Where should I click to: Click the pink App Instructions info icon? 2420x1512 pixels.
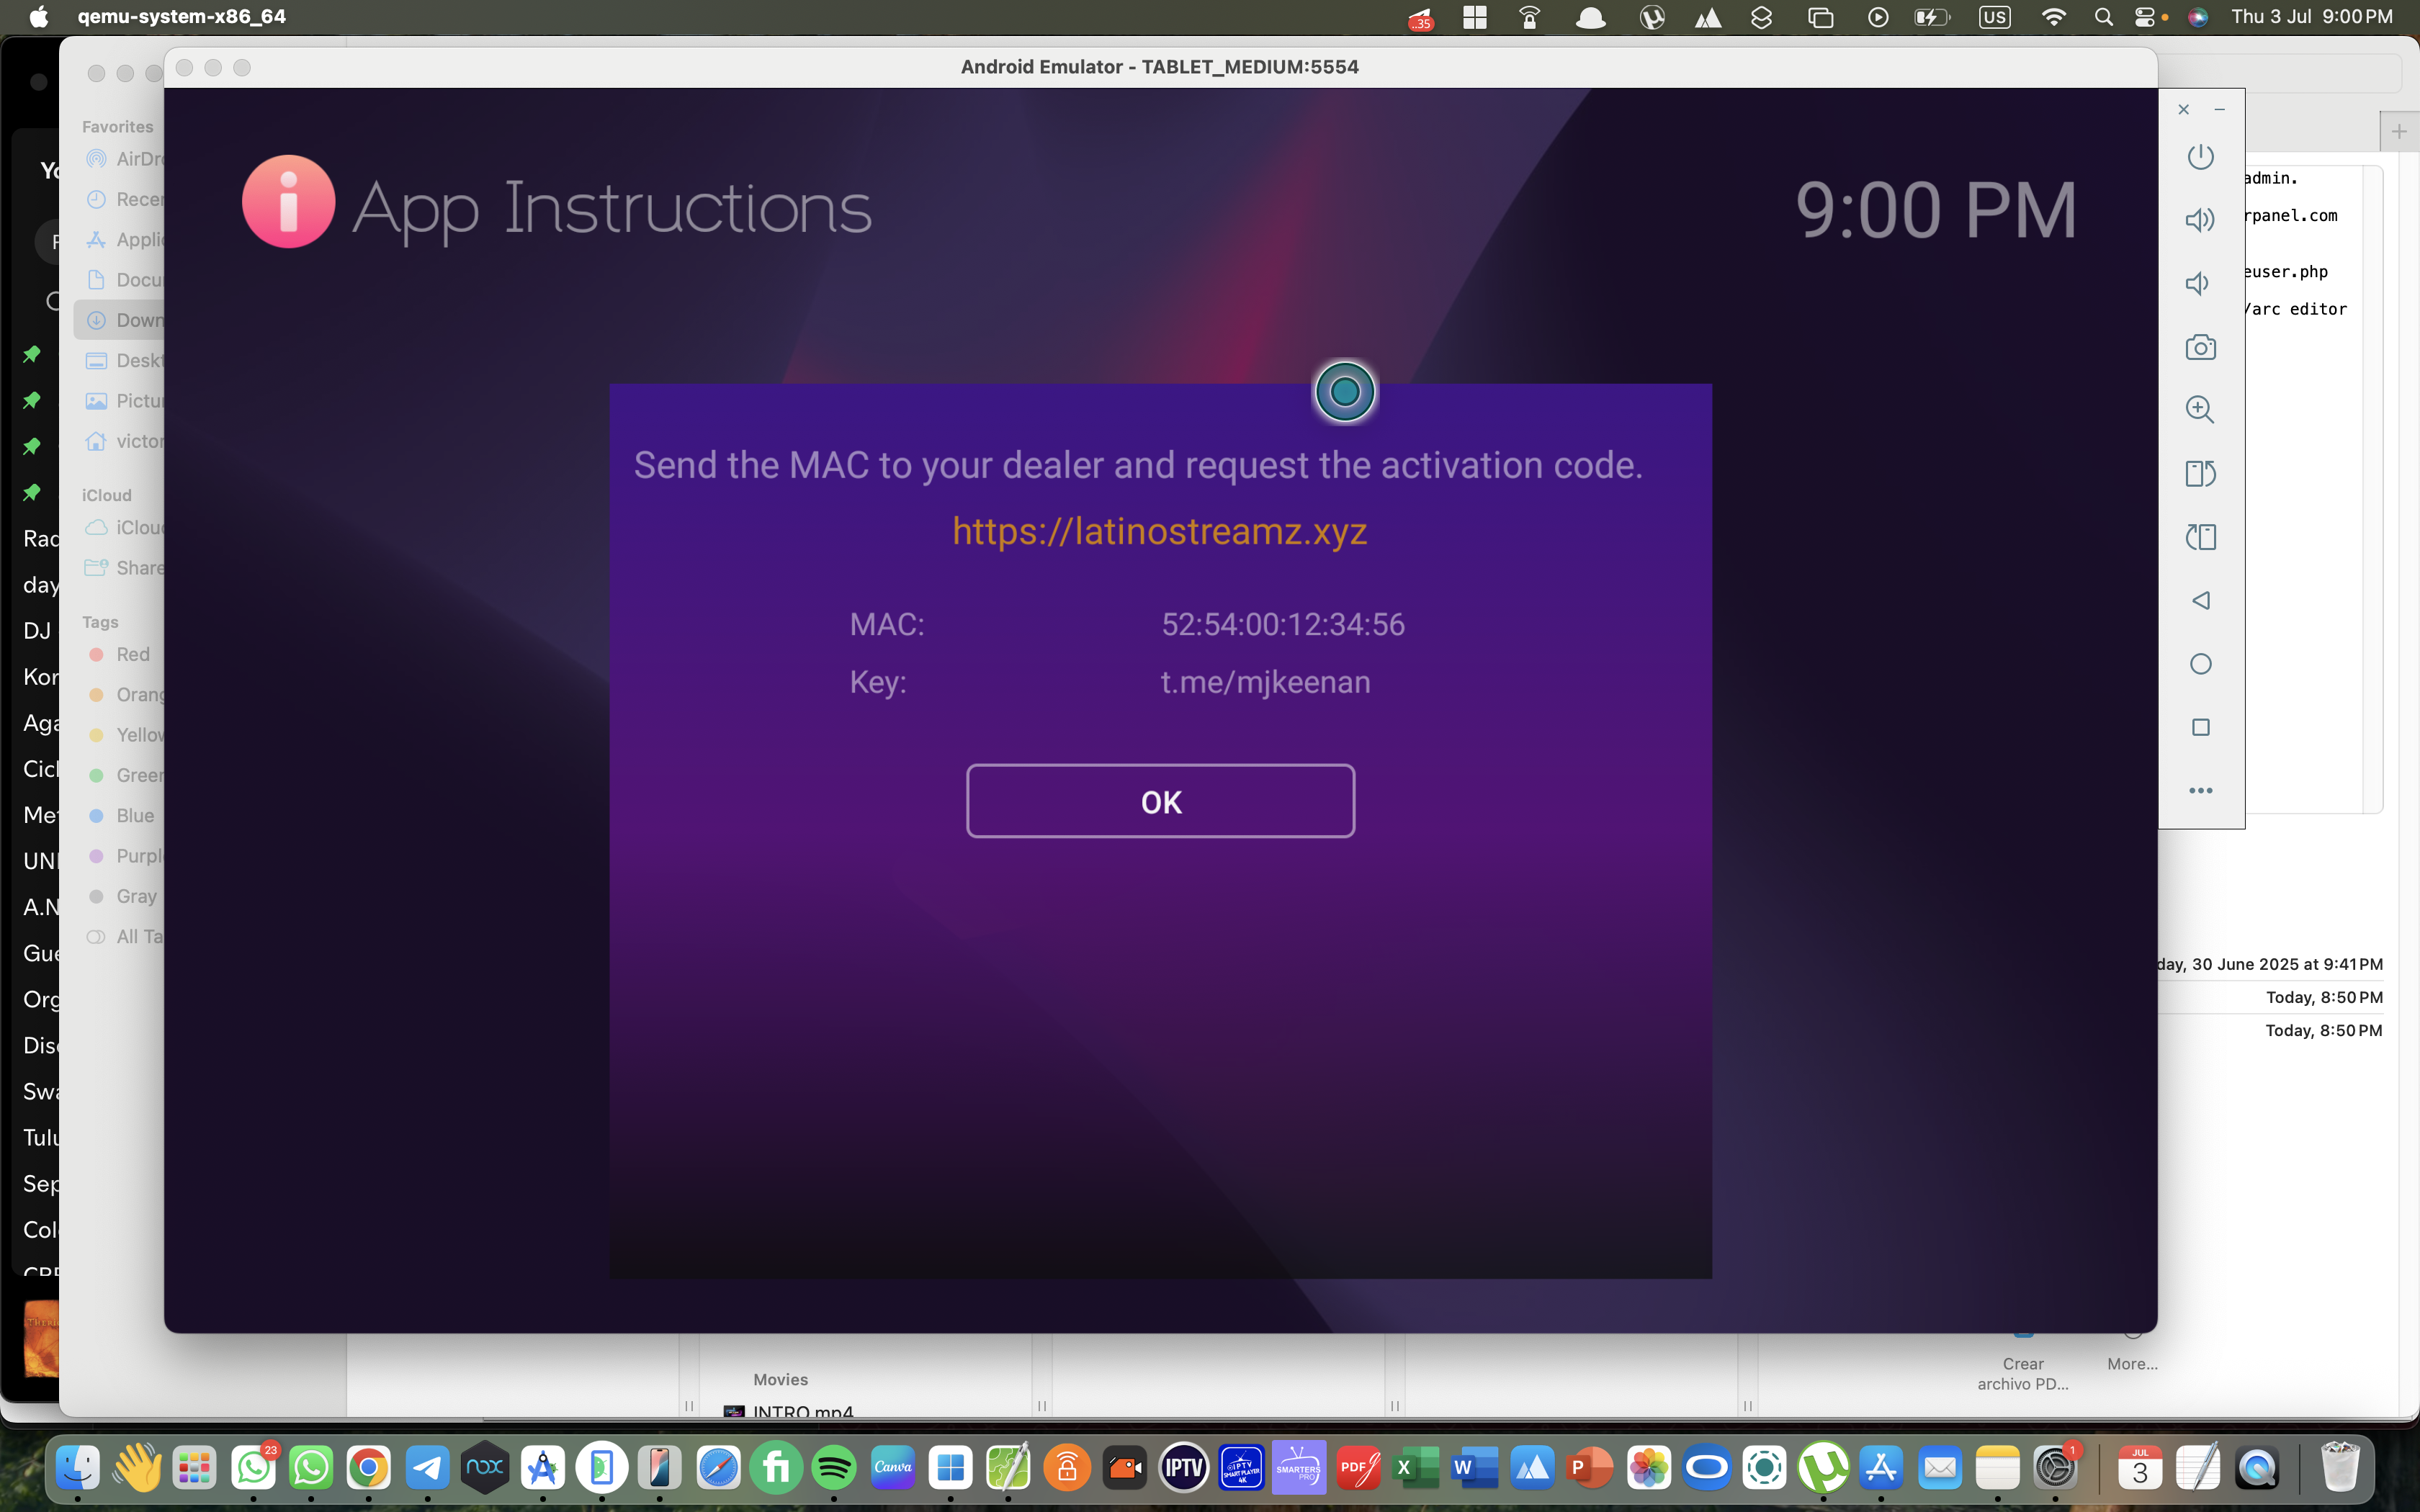(x=288, y=202)
